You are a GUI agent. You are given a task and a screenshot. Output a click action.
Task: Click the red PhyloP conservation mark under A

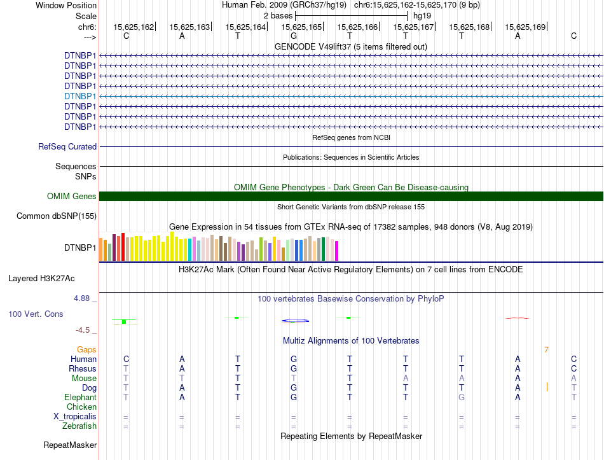point(518,318)
